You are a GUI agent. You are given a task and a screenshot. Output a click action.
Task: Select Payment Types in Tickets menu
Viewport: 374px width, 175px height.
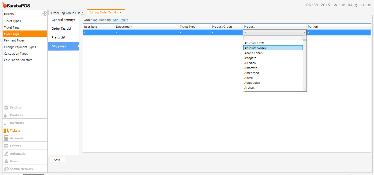tap(14, 40)
